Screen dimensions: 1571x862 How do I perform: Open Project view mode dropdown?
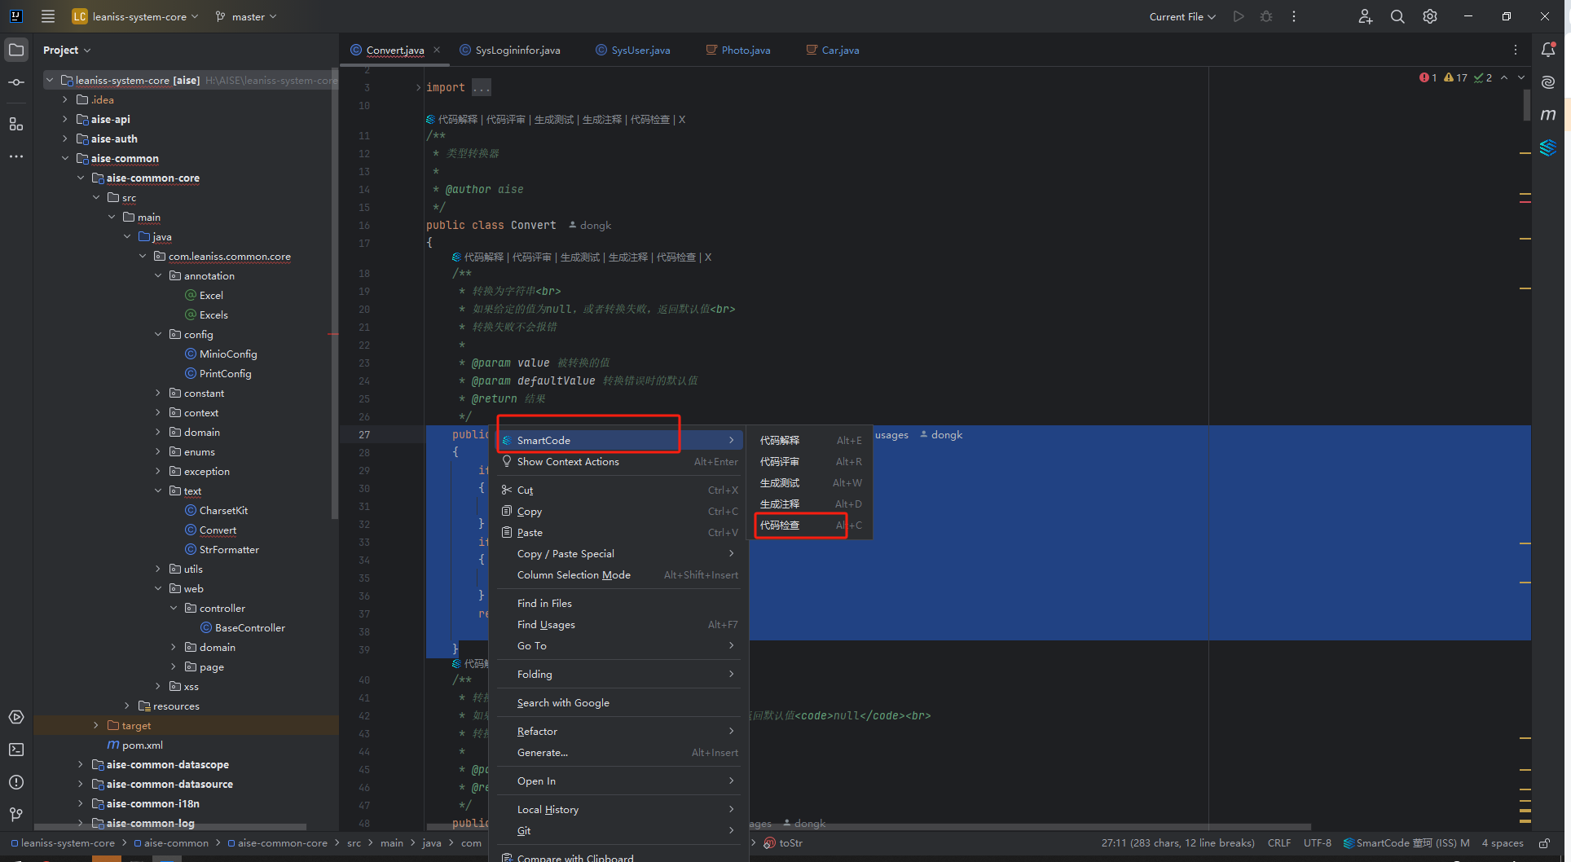67,50
